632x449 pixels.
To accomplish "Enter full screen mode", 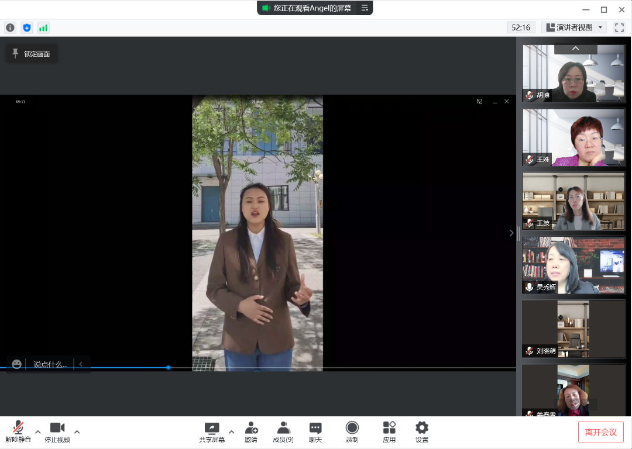I will [619, 27].
